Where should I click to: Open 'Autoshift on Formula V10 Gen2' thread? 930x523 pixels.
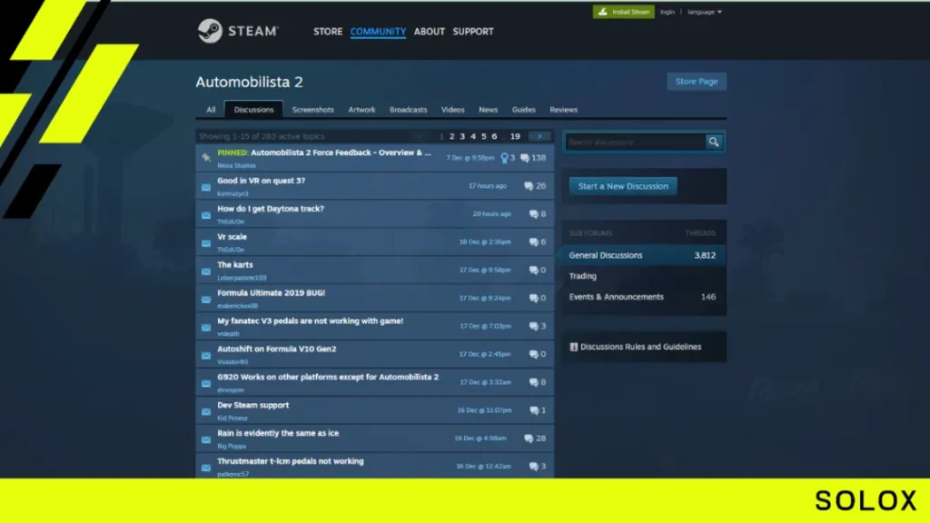pyautogui.click(x=276, y=350)
